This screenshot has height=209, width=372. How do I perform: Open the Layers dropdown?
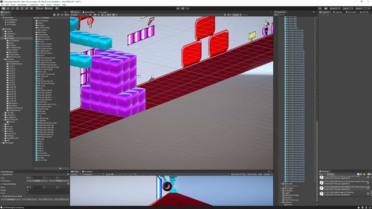point(348,9)
